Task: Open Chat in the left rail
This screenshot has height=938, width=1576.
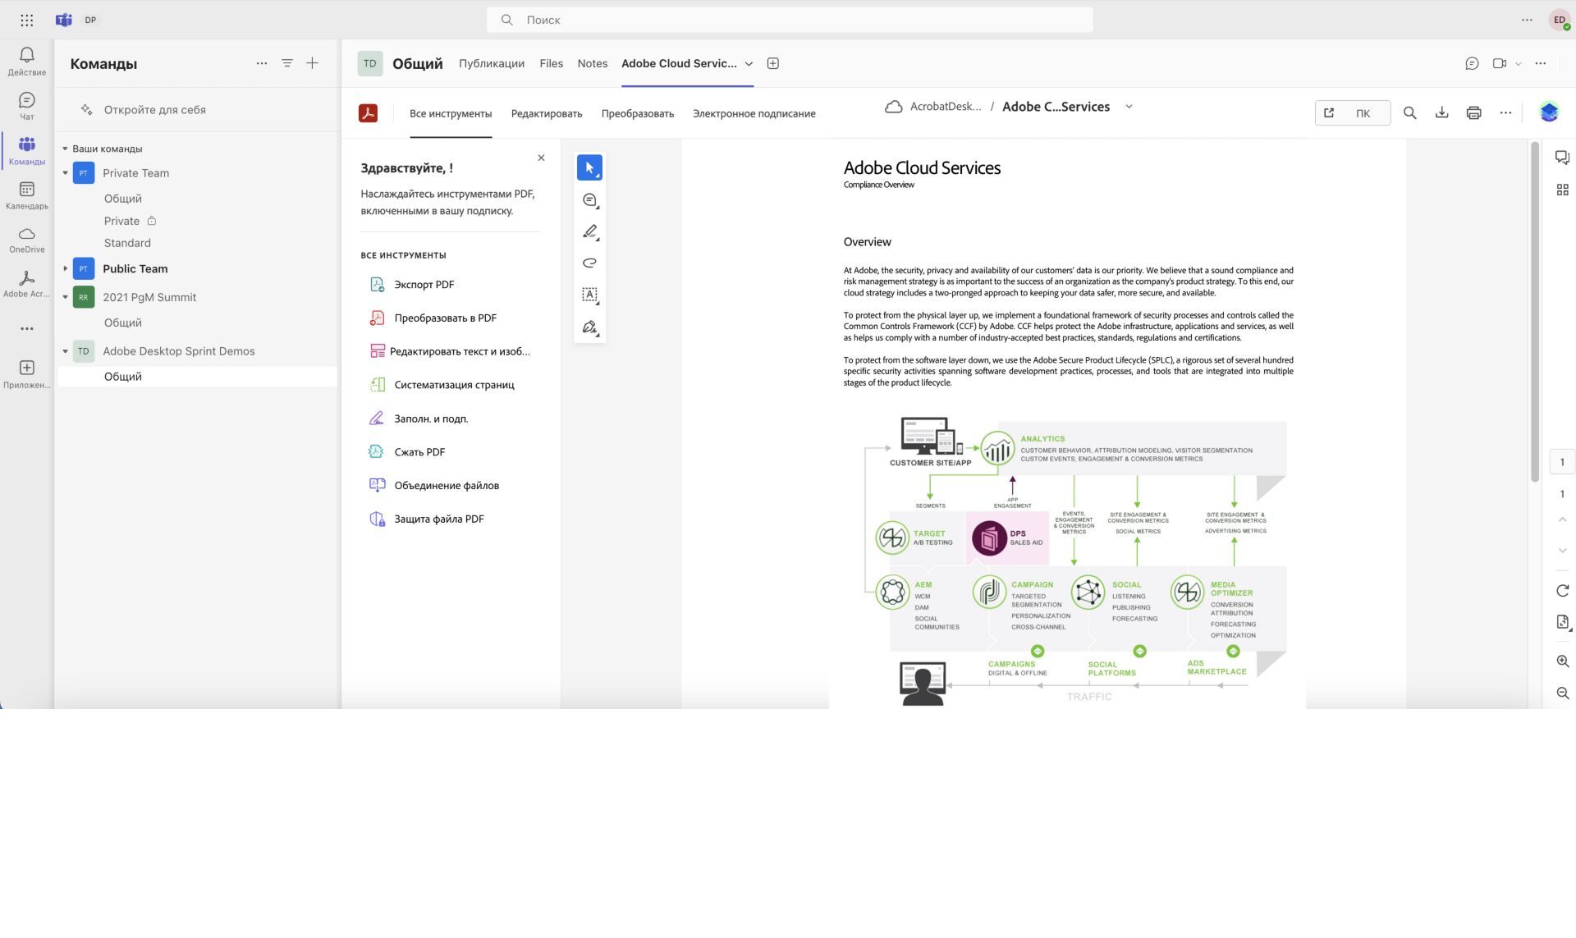Action: click(x=26, y=106)
